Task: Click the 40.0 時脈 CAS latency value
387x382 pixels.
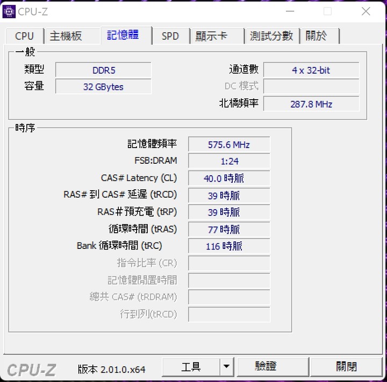Action: pos(229,178)
